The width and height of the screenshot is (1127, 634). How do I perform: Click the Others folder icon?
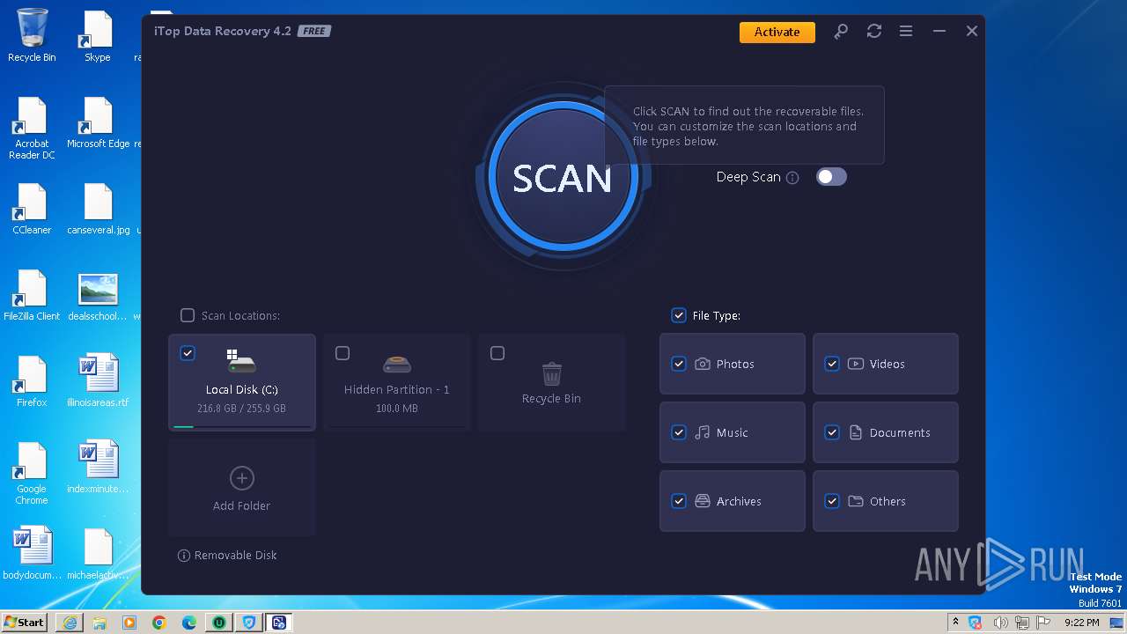point(856,501)
